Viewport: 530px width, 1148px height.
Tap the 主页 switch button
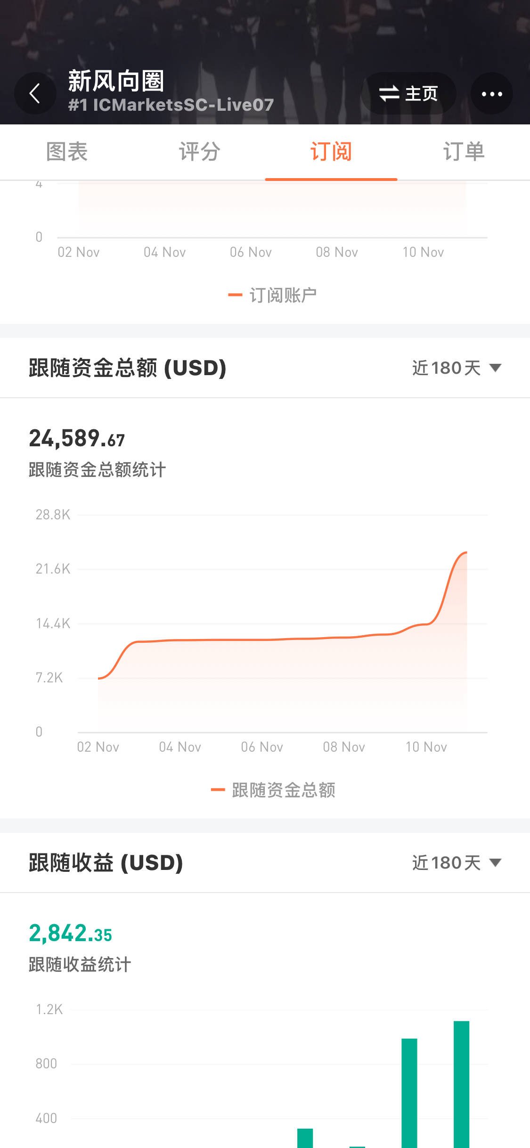point(408,93)
